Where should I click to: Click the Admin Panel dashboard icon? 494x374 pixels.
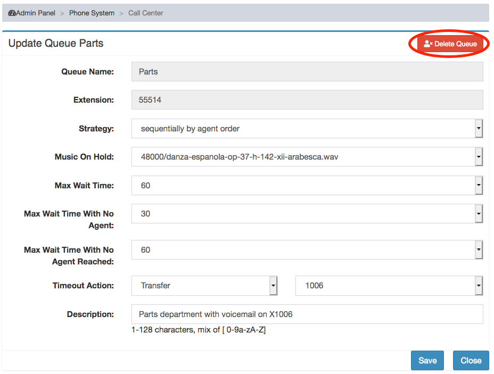pos(12,13)
